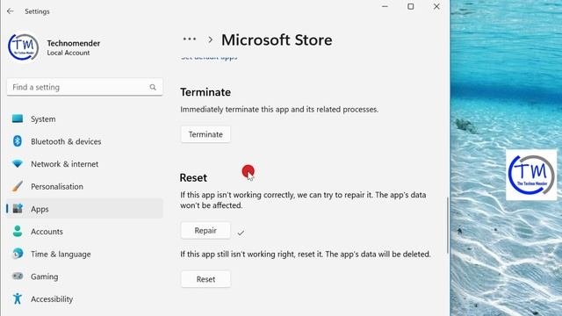Select the Accessibility figure icon
This screenshot has width=562, height=316.
pos(18,298)
